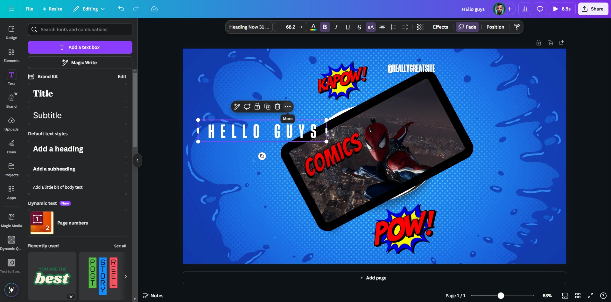The image size is (611, 302).
Task: Add comment from floating toolbar
Action: pos(247,107)
